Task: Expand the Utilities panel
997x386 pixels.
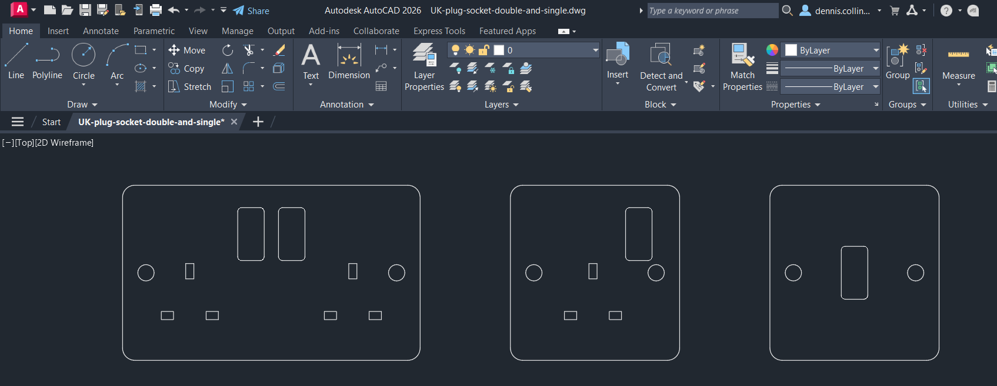Action: pyautogui.click(x=968, y=105)
